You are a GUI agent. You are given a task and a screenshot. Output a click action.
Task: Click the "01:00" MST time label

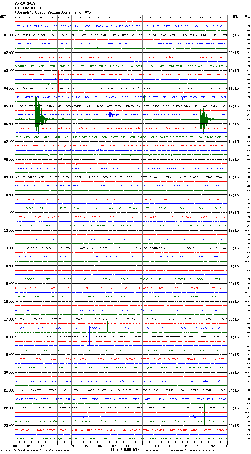tap(9, 35)
